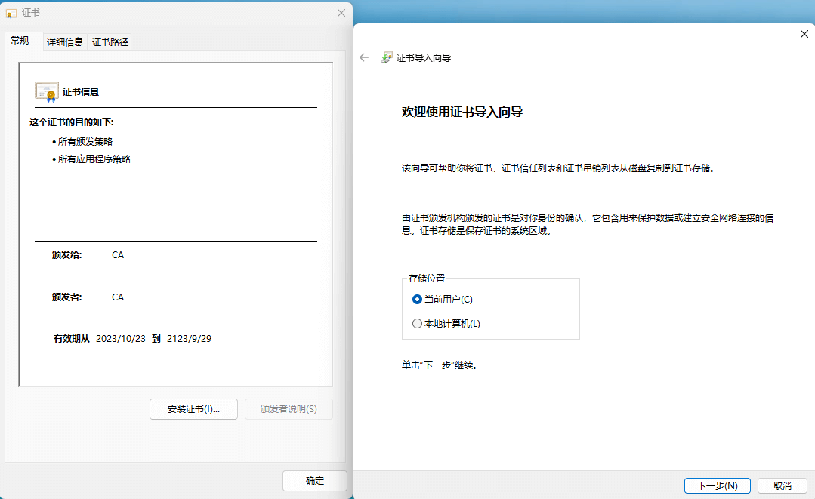Click the 确定 button
This screenshot has height=499, width=815.
(x=314, y=481)
